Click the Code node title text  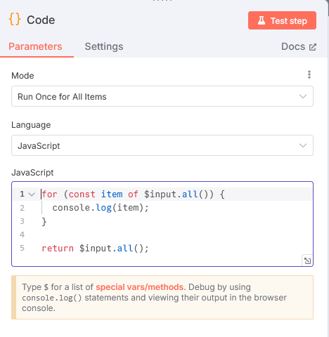click(x=41, y=20)
